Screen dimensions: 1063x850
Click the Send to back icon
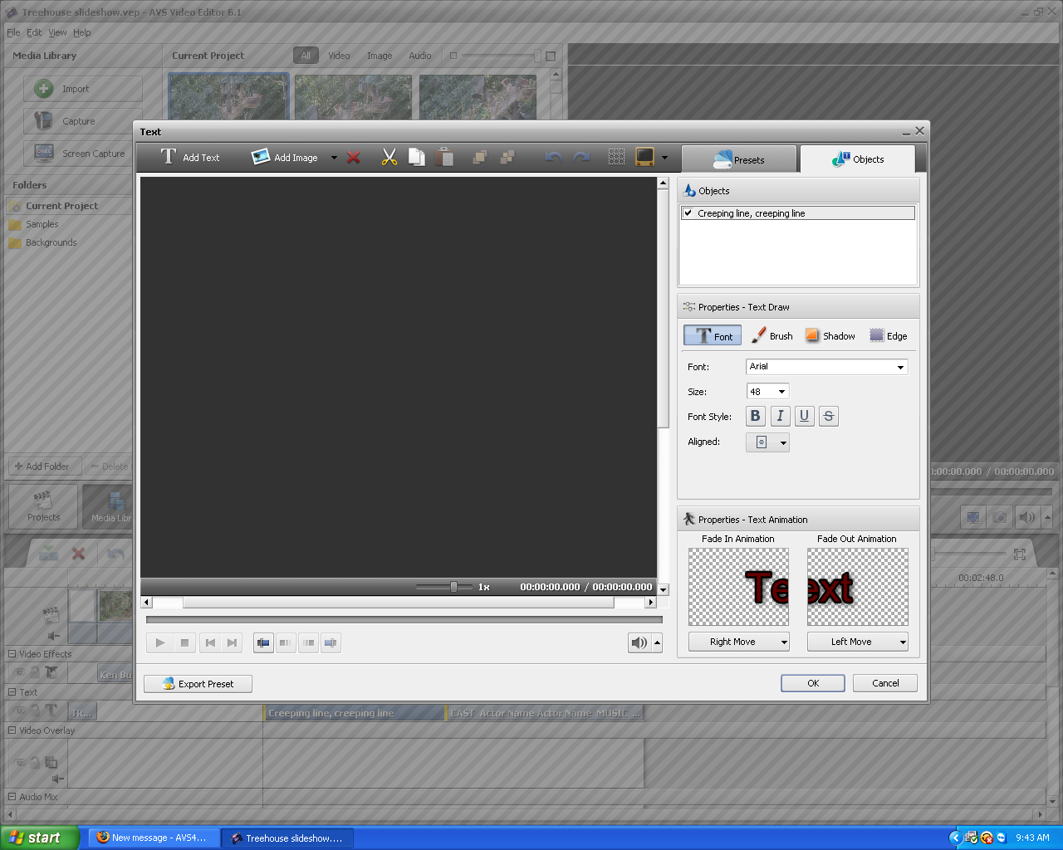(507, 157)
